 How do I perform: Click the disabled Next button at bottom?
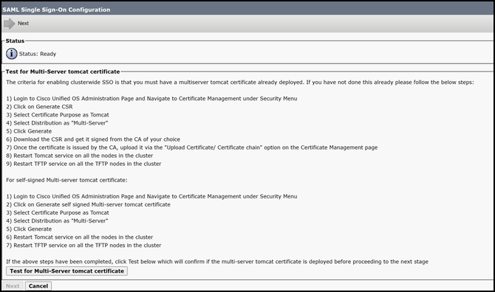(x=13, y=286)
